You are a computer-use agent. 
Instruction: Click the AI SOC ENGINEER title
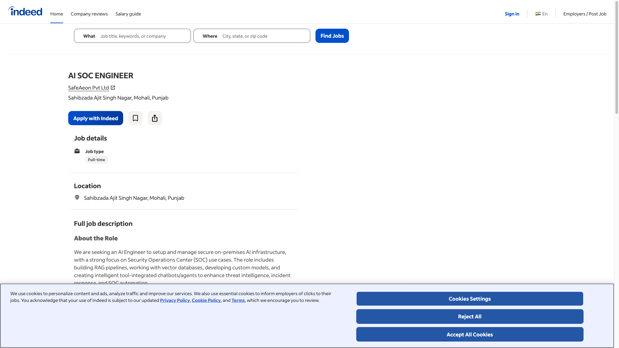coord(101,76)
